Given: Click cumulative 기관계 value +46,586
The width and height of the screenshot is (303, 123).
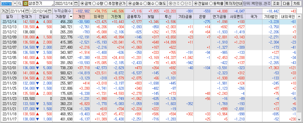Looking at the screenshot, I should pos(116,11).
